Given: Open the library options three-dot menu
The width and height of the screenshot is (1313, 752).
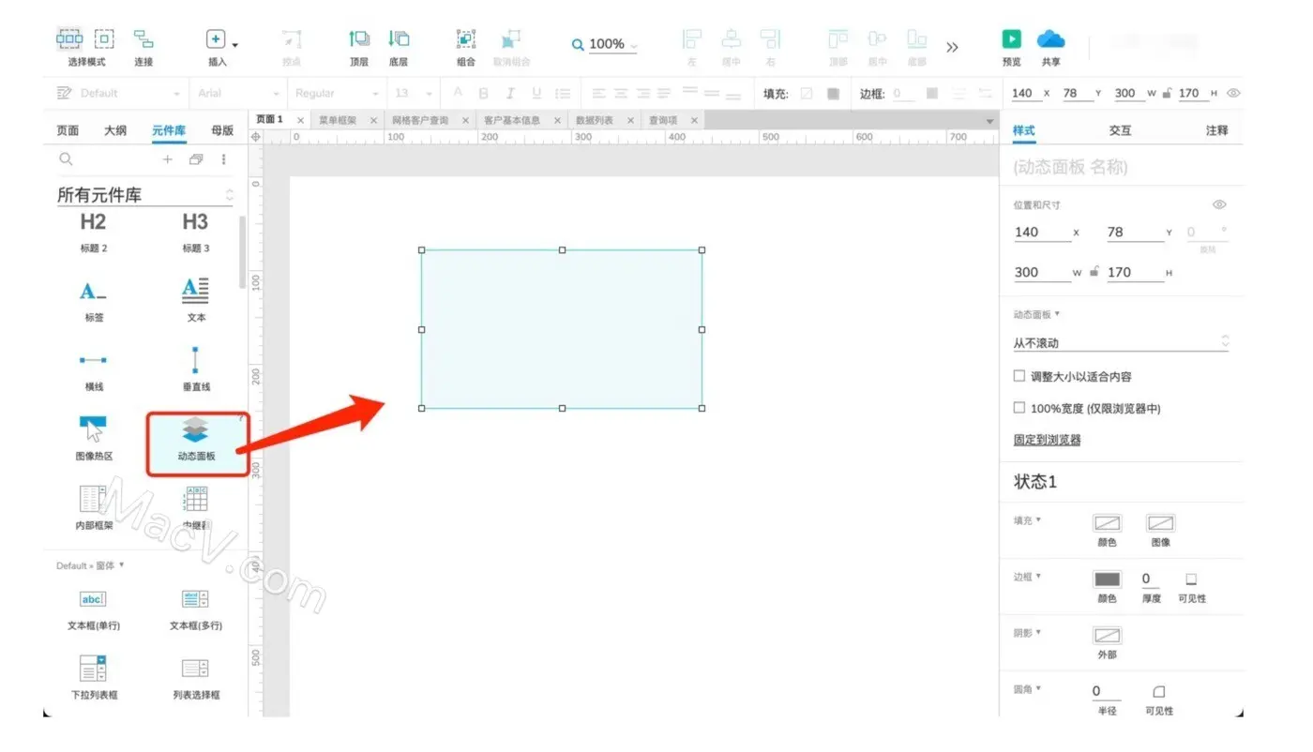Looking at the screenshot, I should pos(223,159).
